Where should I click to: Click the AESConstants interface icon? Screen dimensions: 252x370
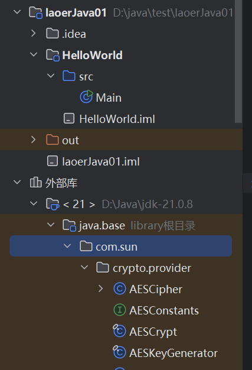pos(120,310)
